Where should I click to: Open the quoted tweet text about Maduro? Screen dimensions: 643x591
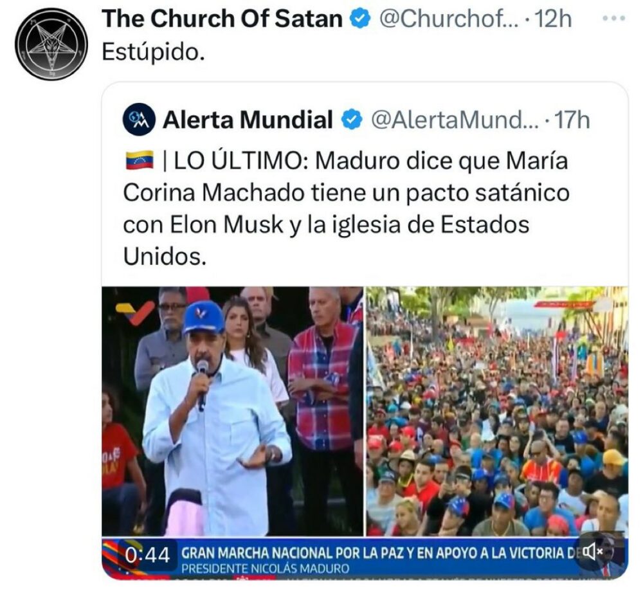pyautogui.click(x=347, y=208)
